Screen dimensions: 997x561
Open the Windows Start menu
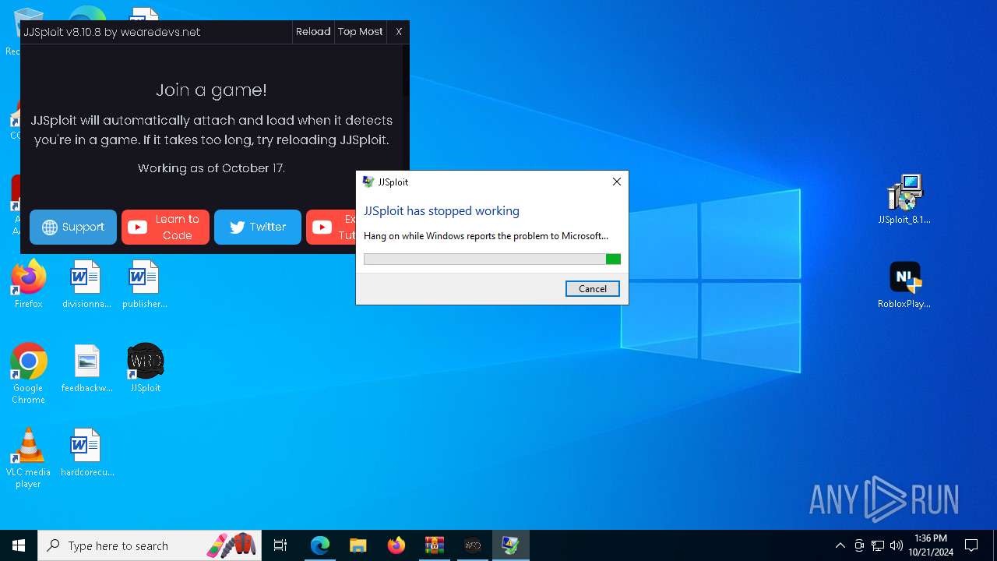coord(19,545)
